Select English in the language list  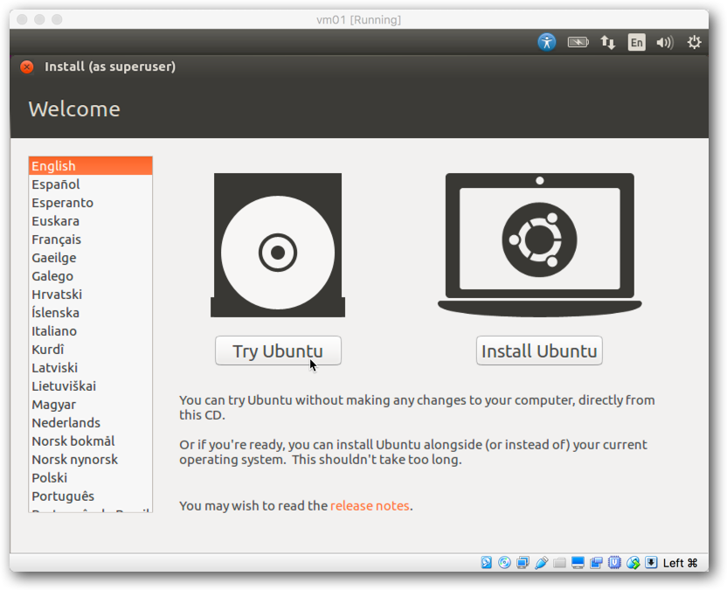click(90, 166)
